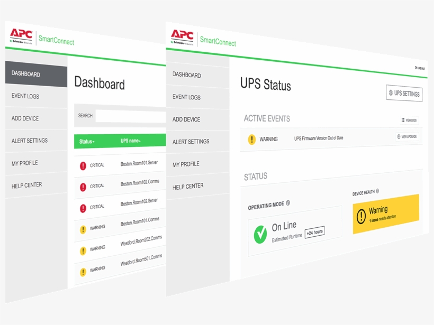
Task: Click the upload icon beside VIEW UPGRADE
Action: click(399, 136)
